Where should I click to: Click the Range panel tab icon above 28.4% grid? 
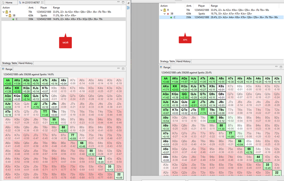tap(161, 67)
